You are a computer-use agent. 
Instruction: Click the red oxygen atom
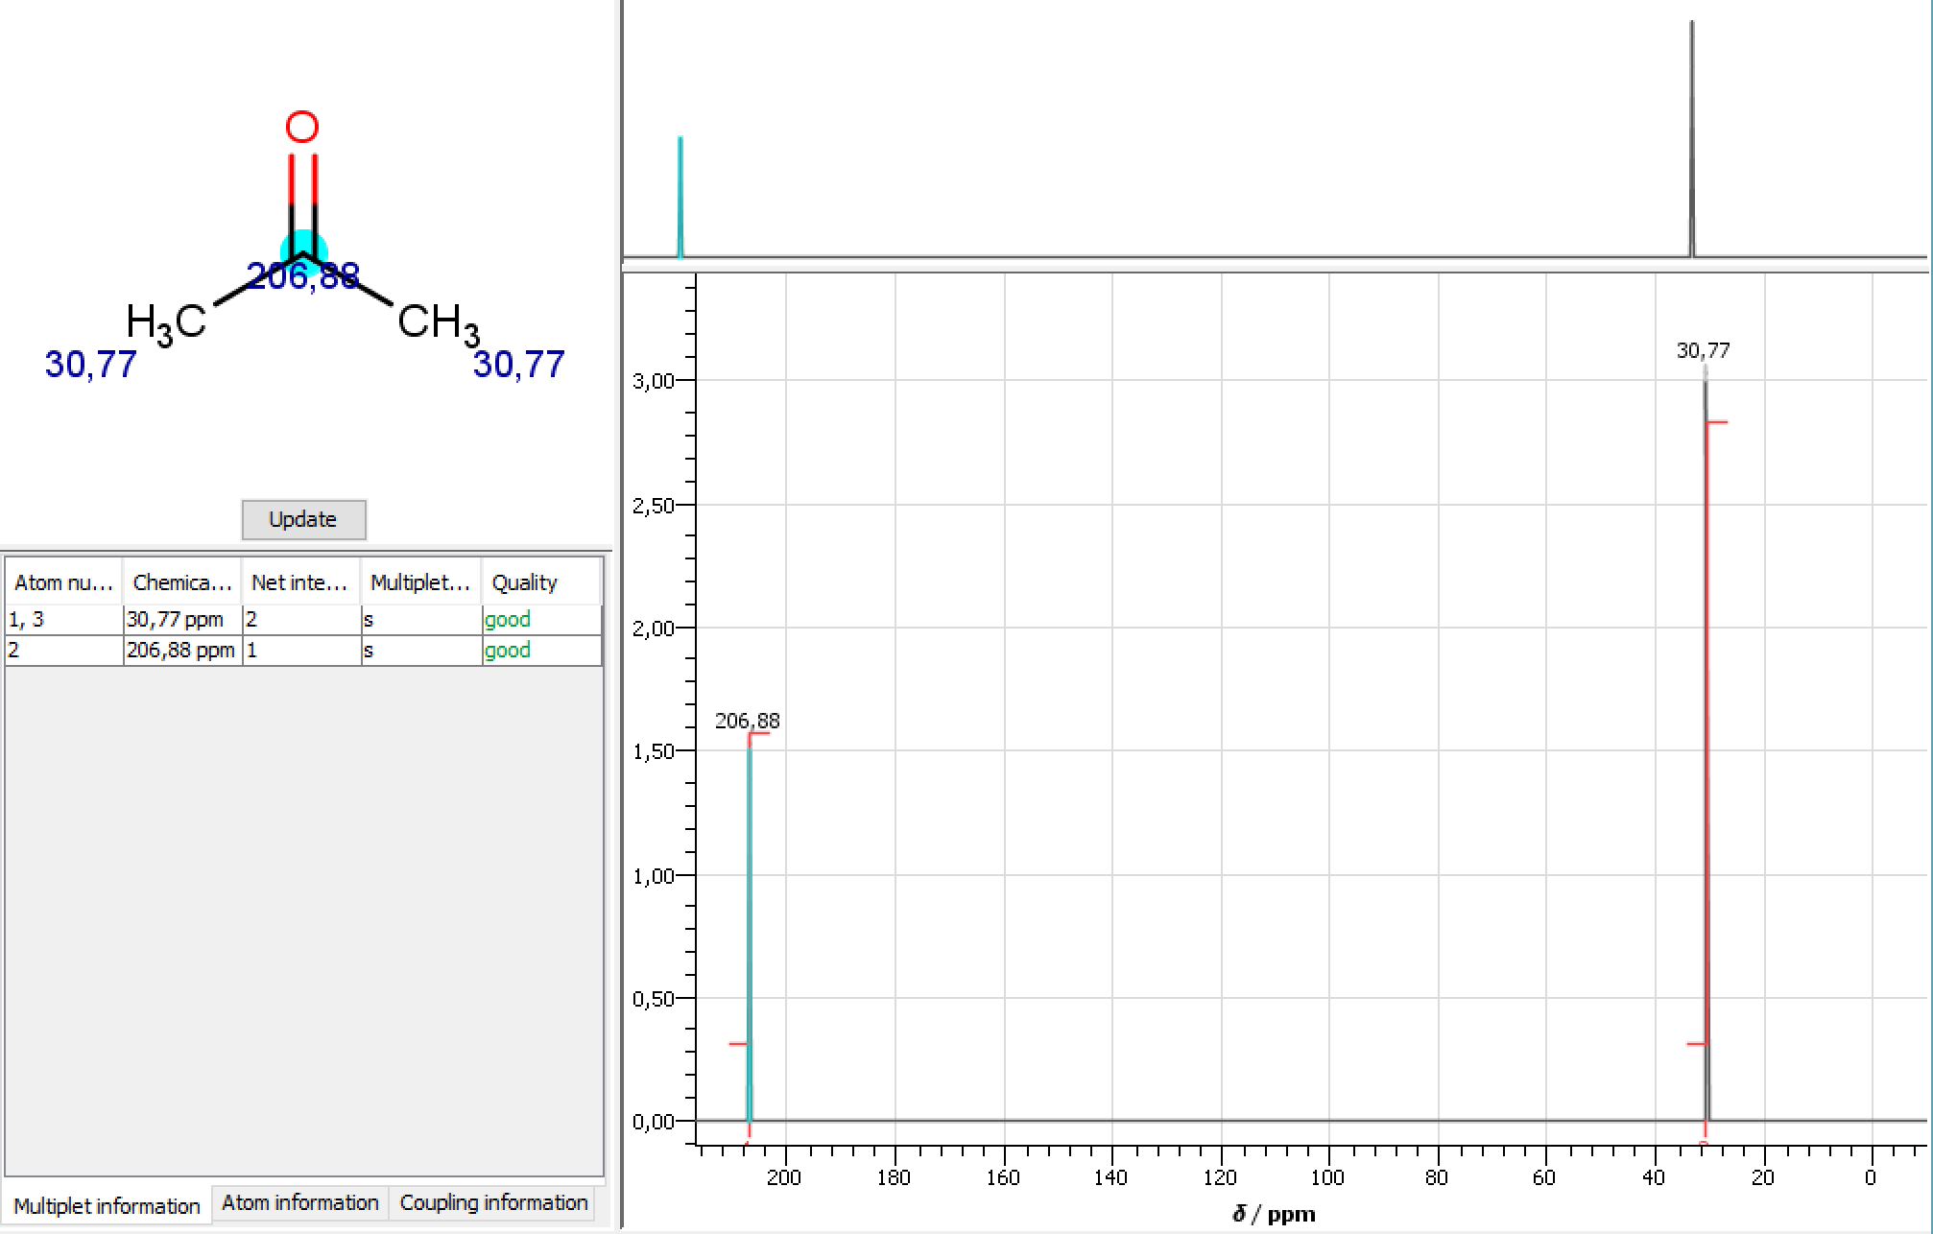pyautogui.click(x=302, y=128)
